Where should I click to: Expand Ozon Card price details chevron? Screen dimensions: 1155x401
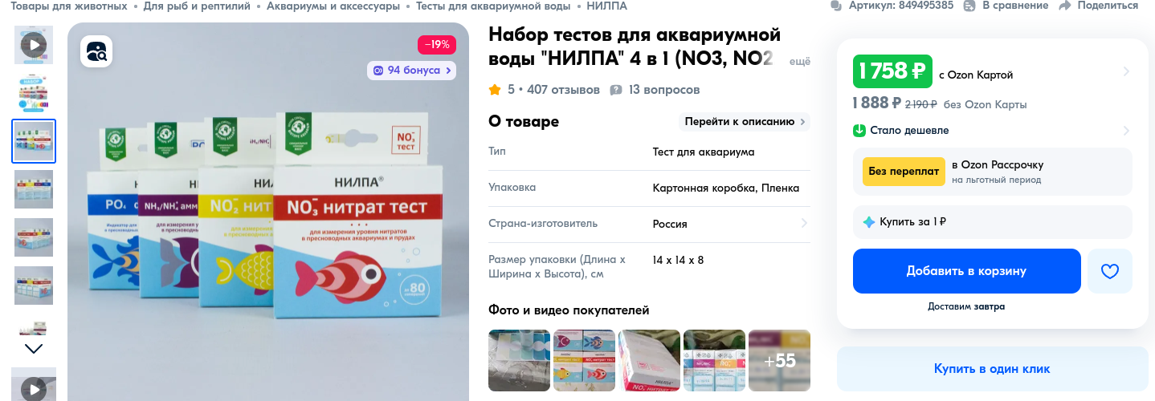pos(1126,71)
